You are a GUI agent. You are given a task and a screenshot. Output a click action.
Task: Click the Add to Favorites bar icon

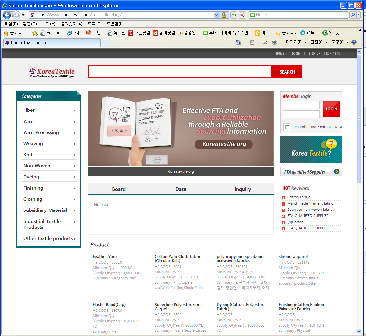point(35,33)
